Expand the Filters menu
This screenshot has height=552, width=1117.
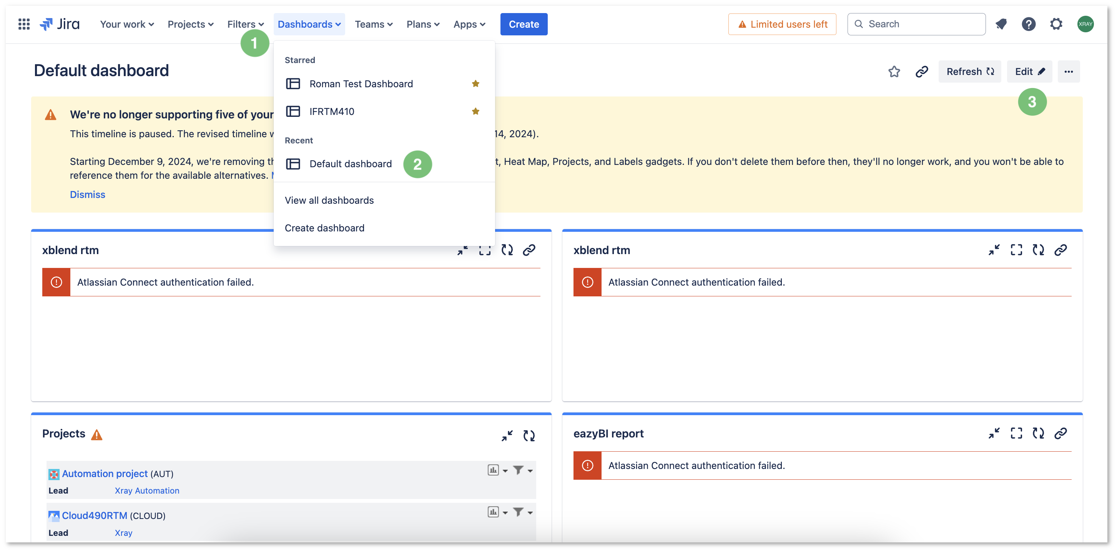coord(246,24)
